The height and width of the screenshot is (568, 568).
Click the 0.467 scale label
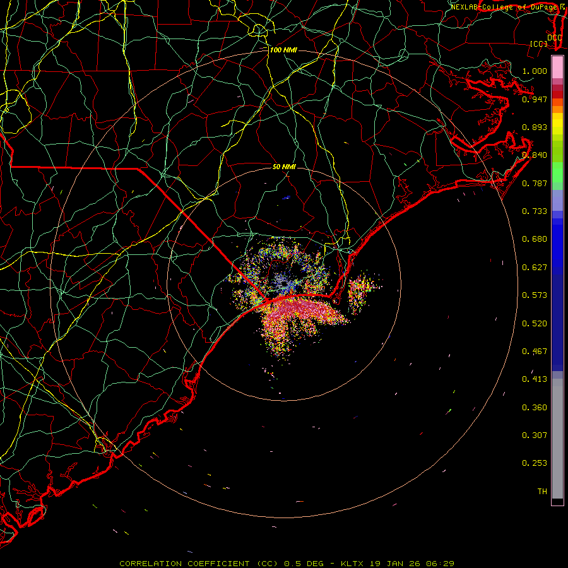point(535,352)
